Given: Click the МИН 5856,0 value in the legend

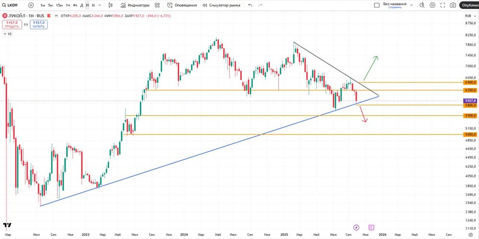Looking at the screenshot, I should (x=114, y=16).
